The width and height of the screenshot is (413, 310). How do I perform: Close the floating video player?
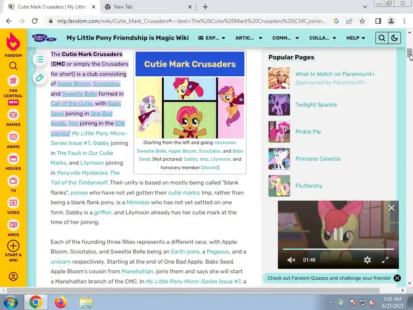[x=392, y=208]
